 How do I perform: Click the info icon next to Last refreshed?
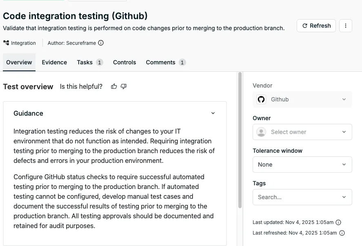[x=341, y=233]
